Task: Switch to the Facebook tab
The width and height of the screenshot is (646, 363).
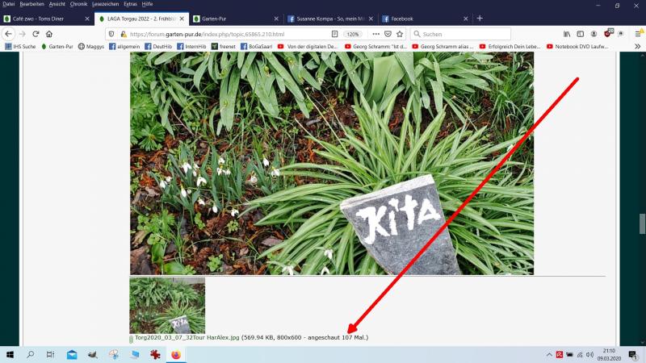Action: pos(408,18)
